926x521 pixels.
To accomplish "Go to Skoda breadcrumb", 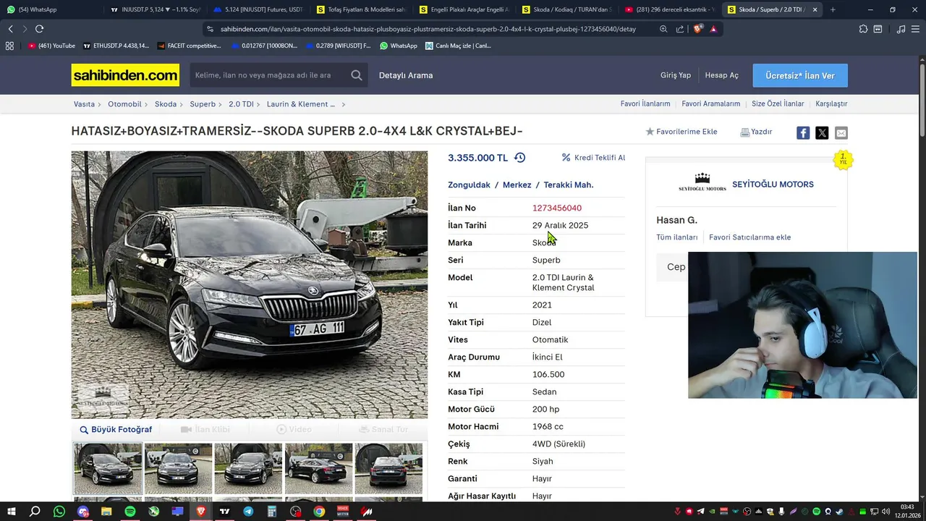I will (166, 104).
